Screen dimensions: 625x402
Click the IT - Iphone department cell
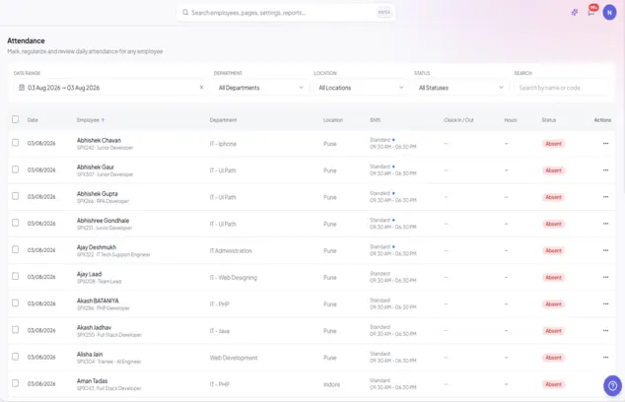tap(223, 144)
